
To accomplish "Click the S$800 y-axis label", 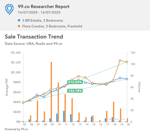I will 17,82.
